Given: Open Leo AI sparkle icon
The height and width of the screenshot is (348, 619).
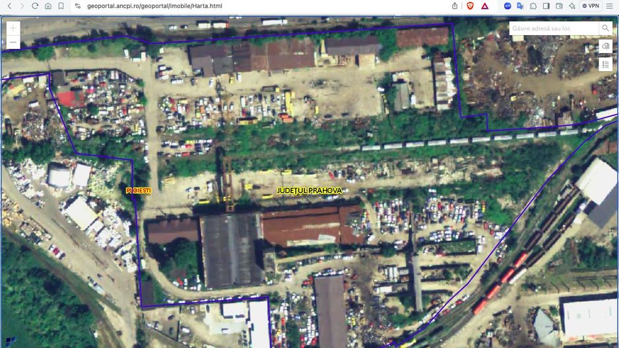Looking at the screenshot, I should (x=572, y=6).
